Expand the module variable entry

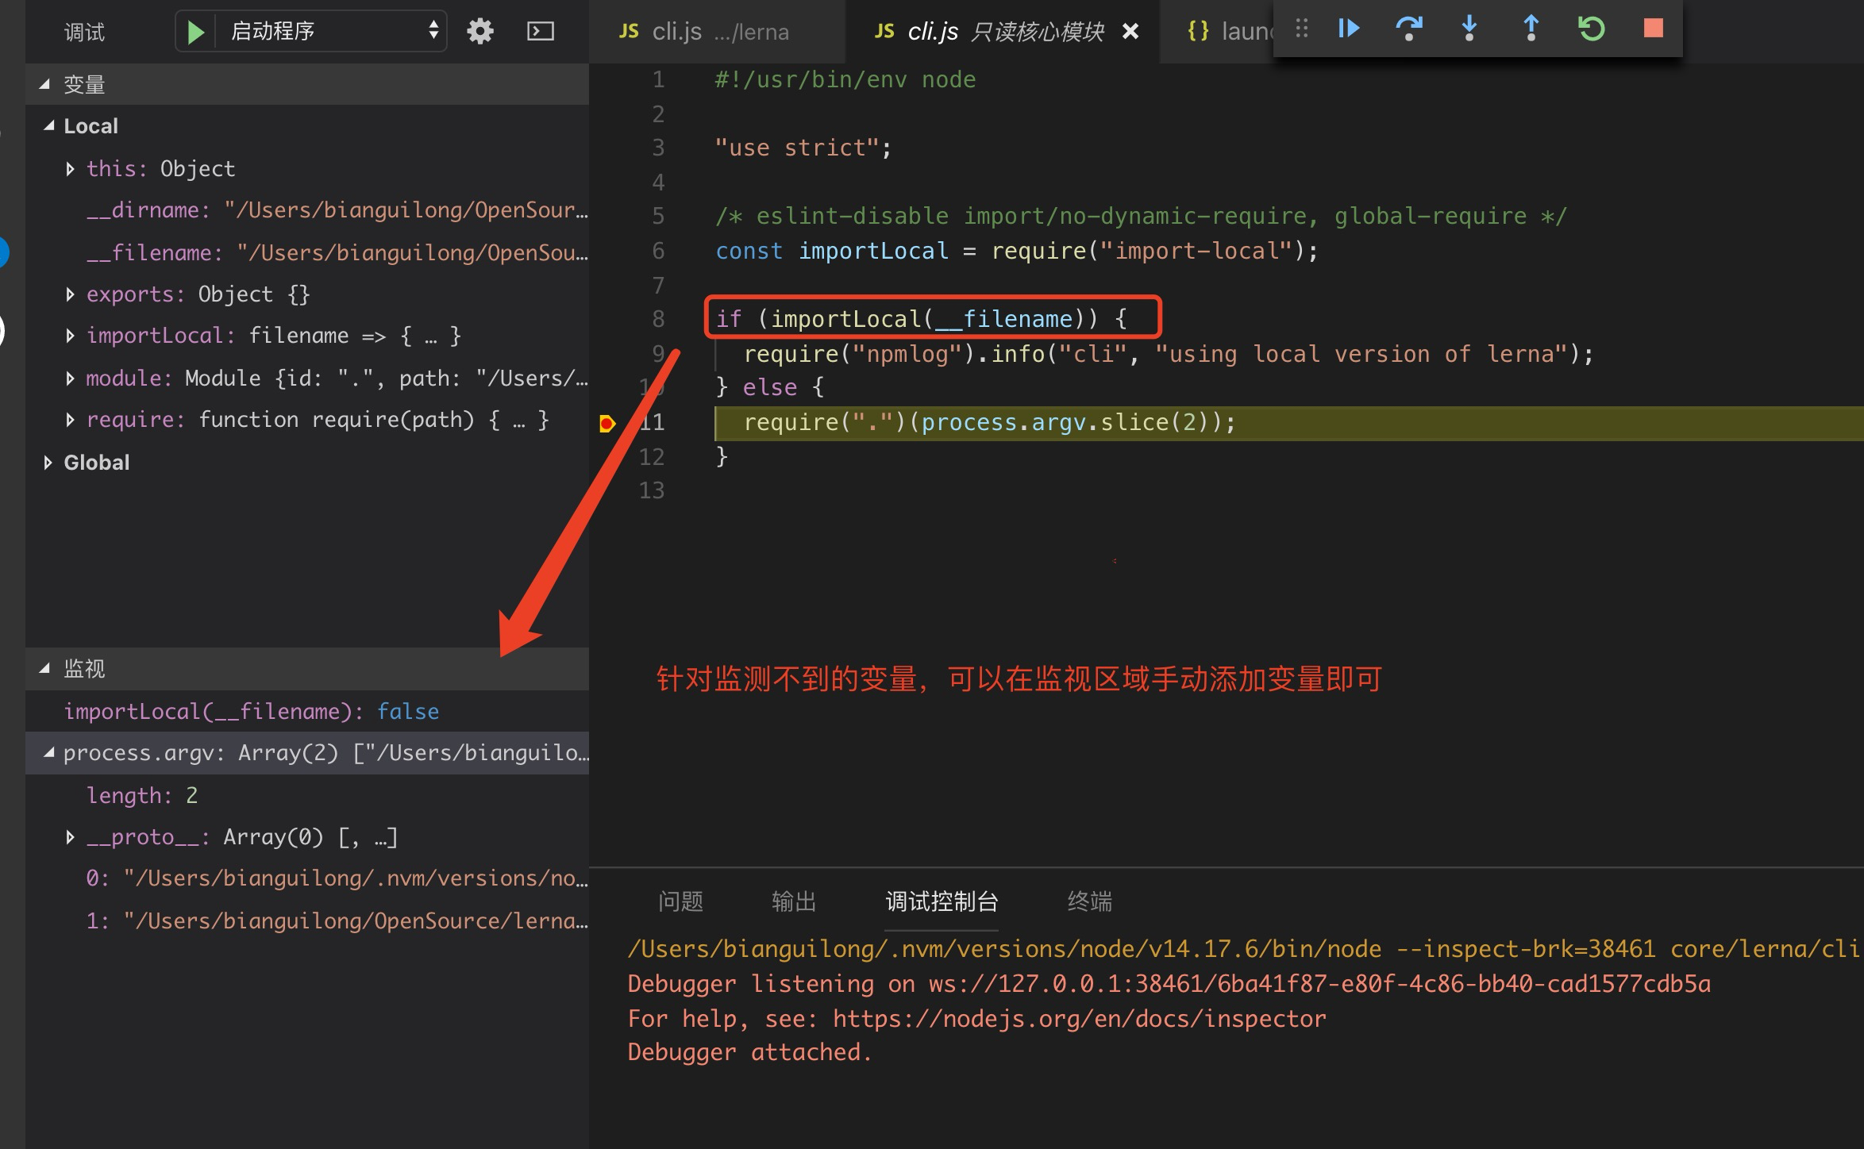[x=71, y=379]
